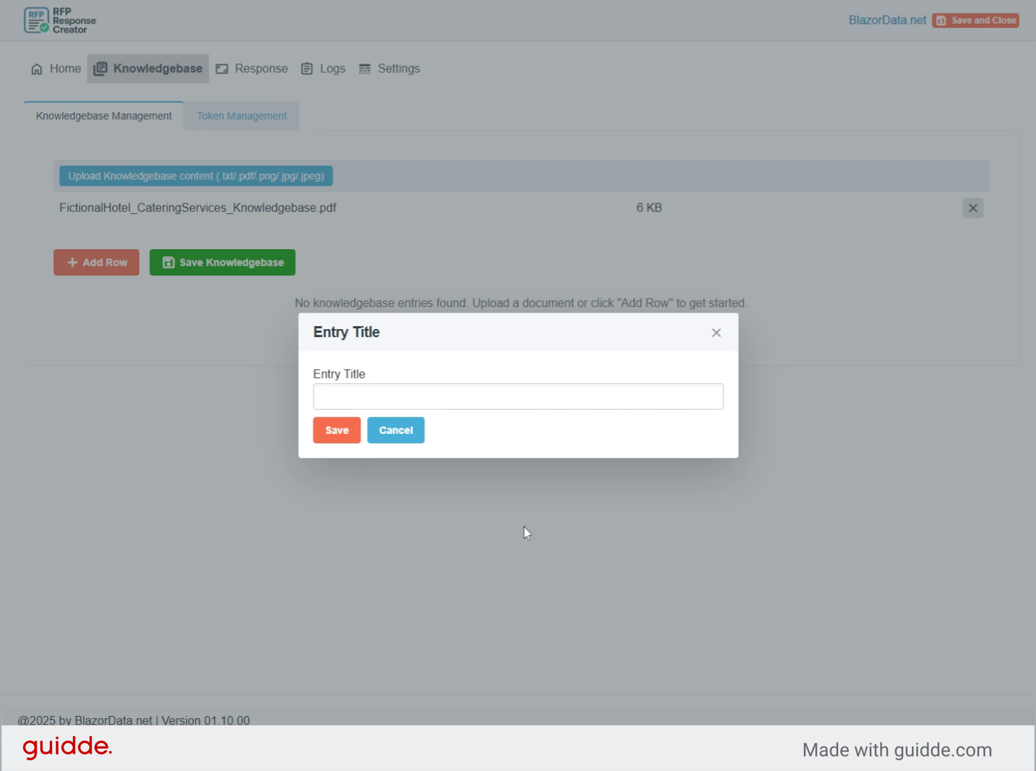The height and width of the screenshot is (771, 1036).
Task: Click the save icon on Save Knowledgebase
Action: [x=168, y=262]
